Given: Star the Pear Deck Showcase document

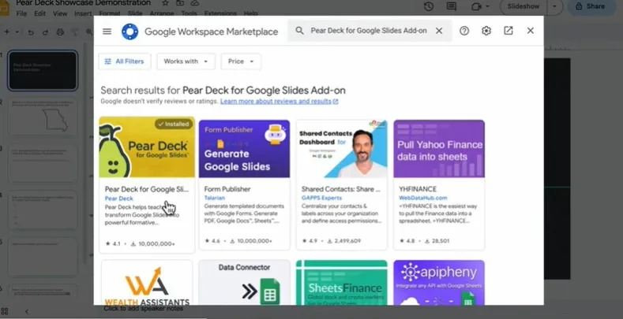Looking at the screenshot, I should [x=165, y=3].
